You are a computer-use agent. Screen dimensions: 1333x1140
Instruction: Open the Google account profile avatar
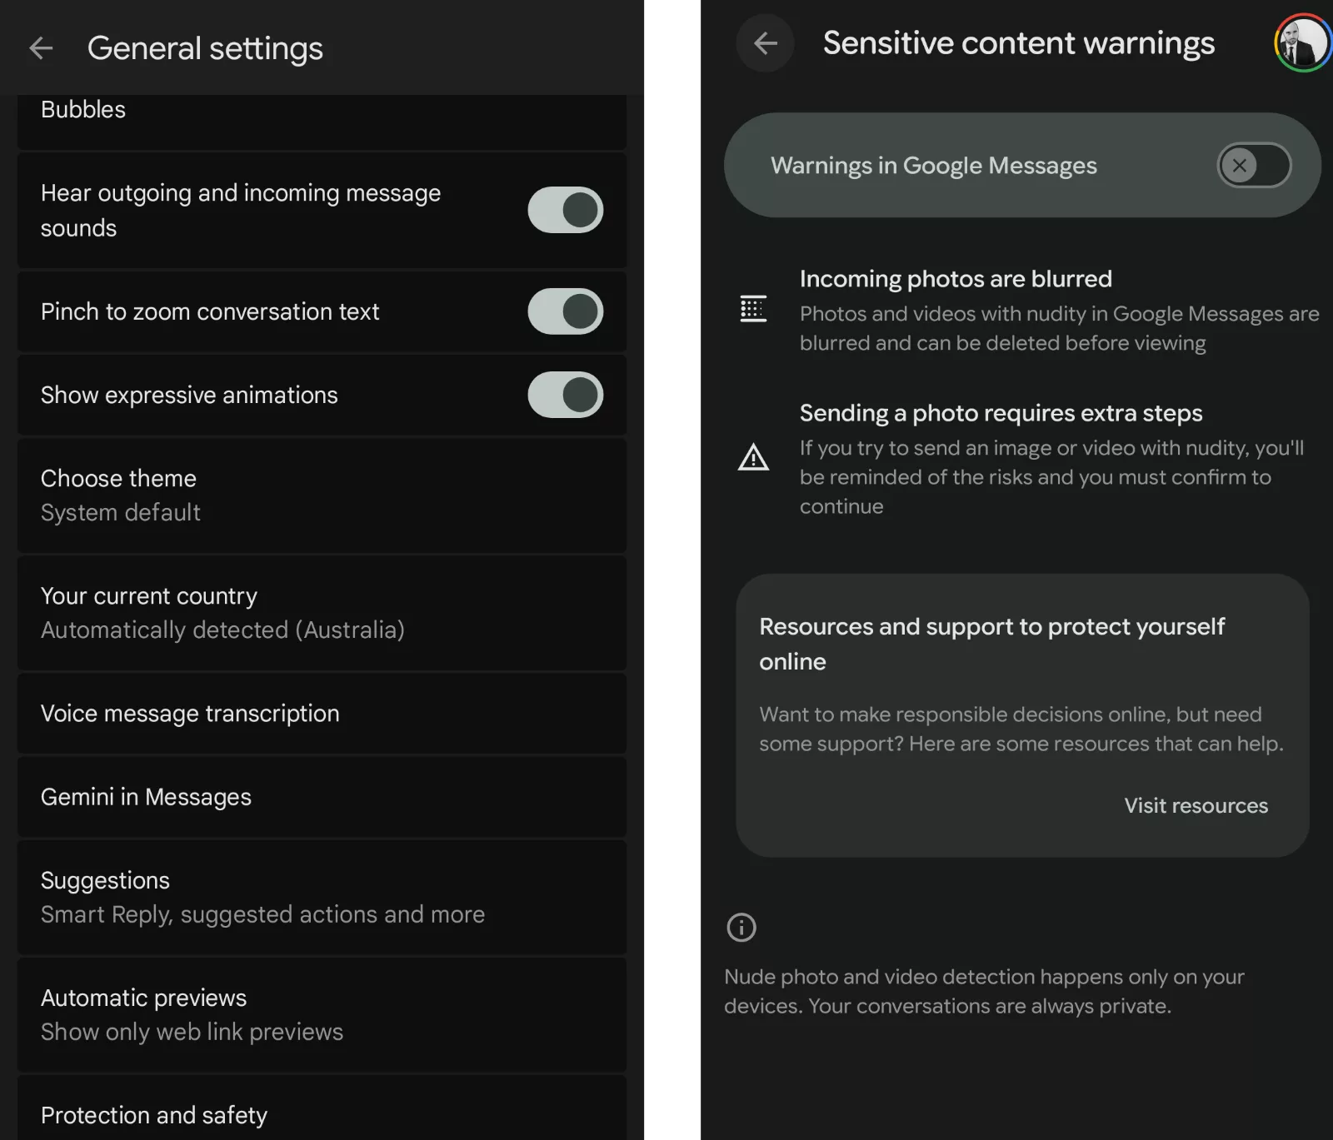coord(1302,43)
